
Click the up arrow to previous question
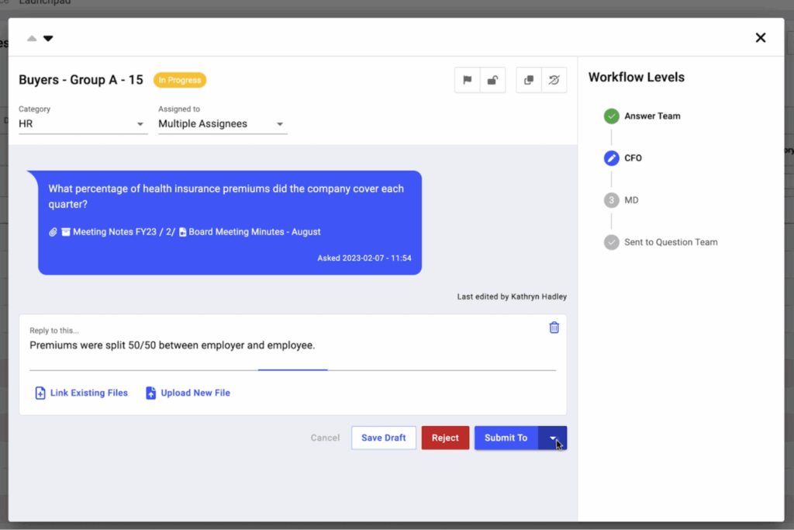point(32,38)
